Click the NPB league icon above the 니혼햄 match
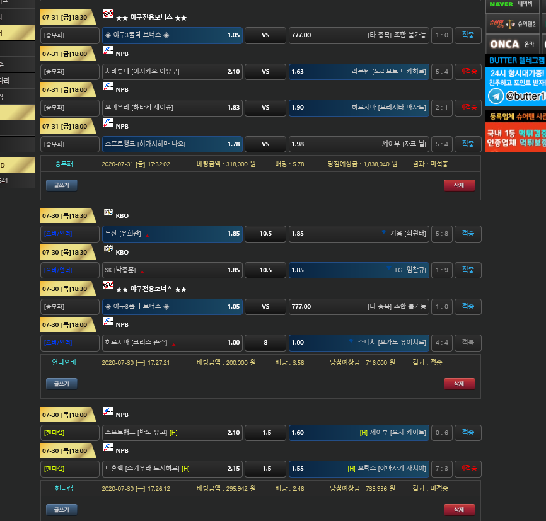 click(x=108, y=448)
